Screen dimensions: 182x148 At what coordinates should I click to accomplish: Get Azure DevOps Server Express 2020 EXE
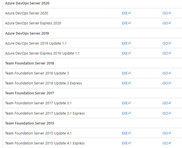point(126,23)
